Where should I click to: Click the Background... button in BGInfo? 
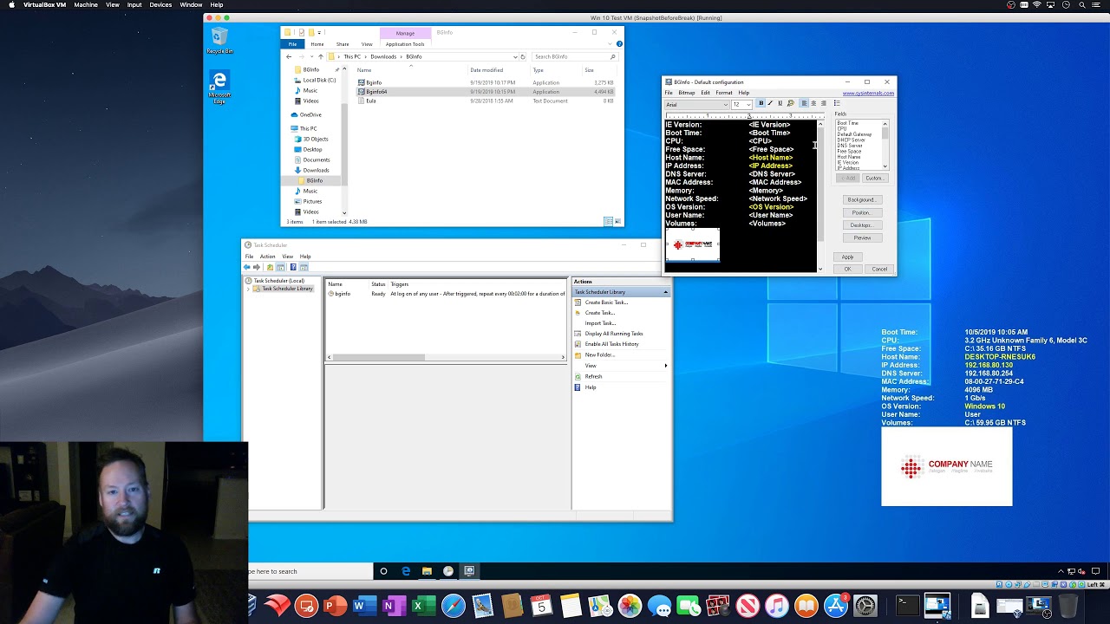862,199
